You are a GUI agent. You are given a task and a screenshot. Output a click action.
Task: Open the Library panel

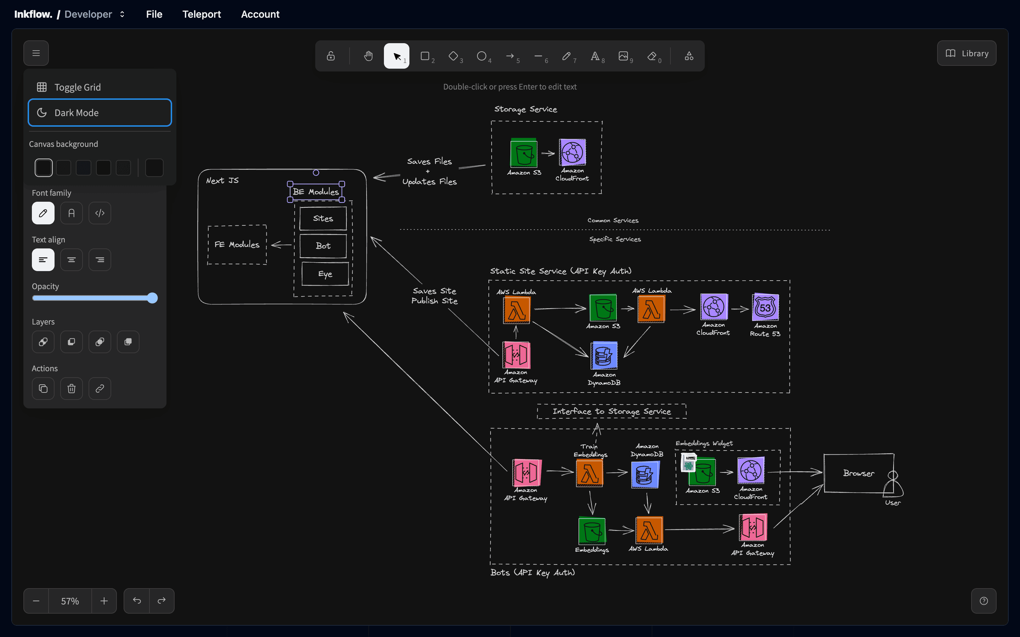pos(967,53)
